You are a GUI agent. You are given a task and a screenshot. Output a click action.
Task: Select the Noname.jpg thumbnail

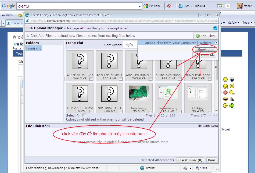coord(168,92)
